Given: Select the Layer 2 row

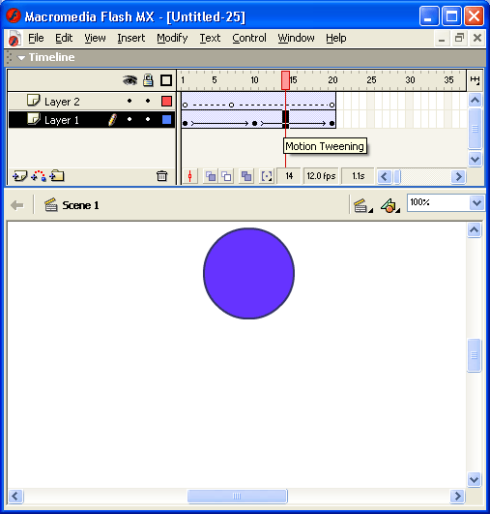Looking at the screenshot, I should tap(92, 102).
